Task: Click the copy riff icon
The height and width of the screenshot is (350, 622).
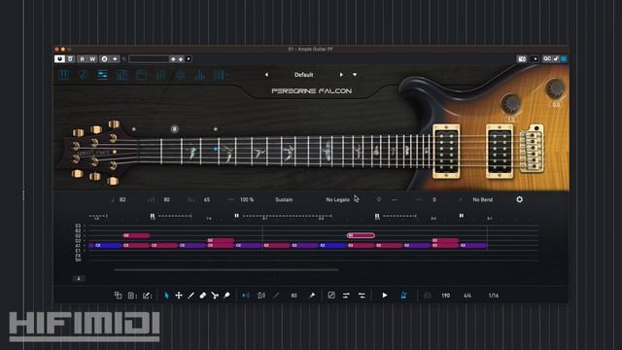Action: 118,296
